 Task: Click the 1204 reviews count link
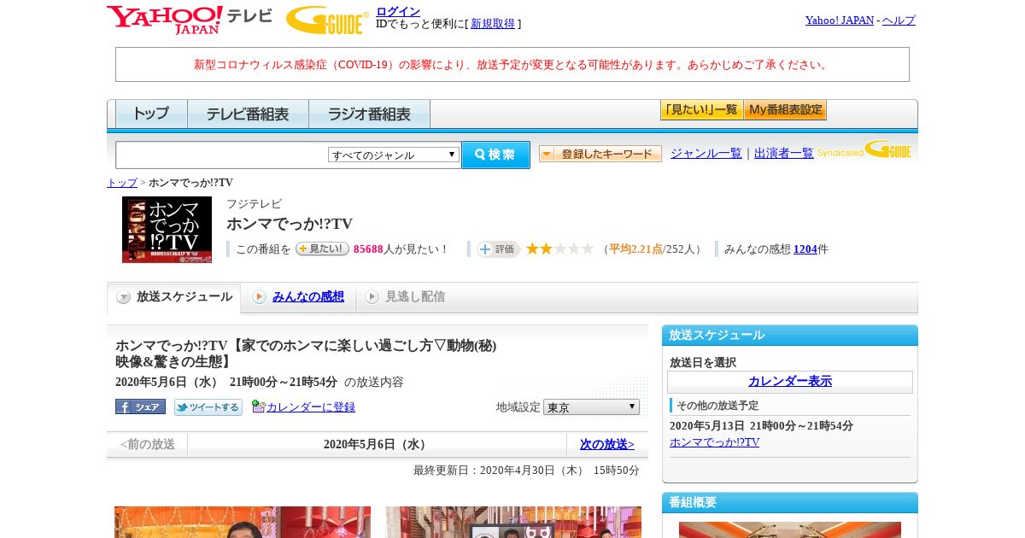tap(805, 249)
